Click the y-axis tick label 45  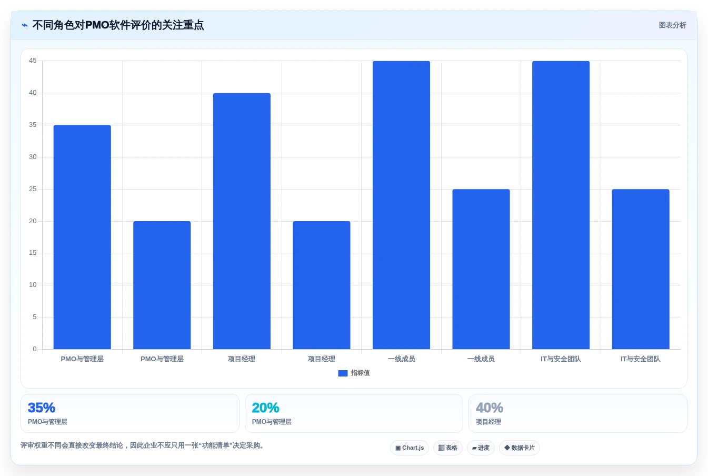(33, 61)
